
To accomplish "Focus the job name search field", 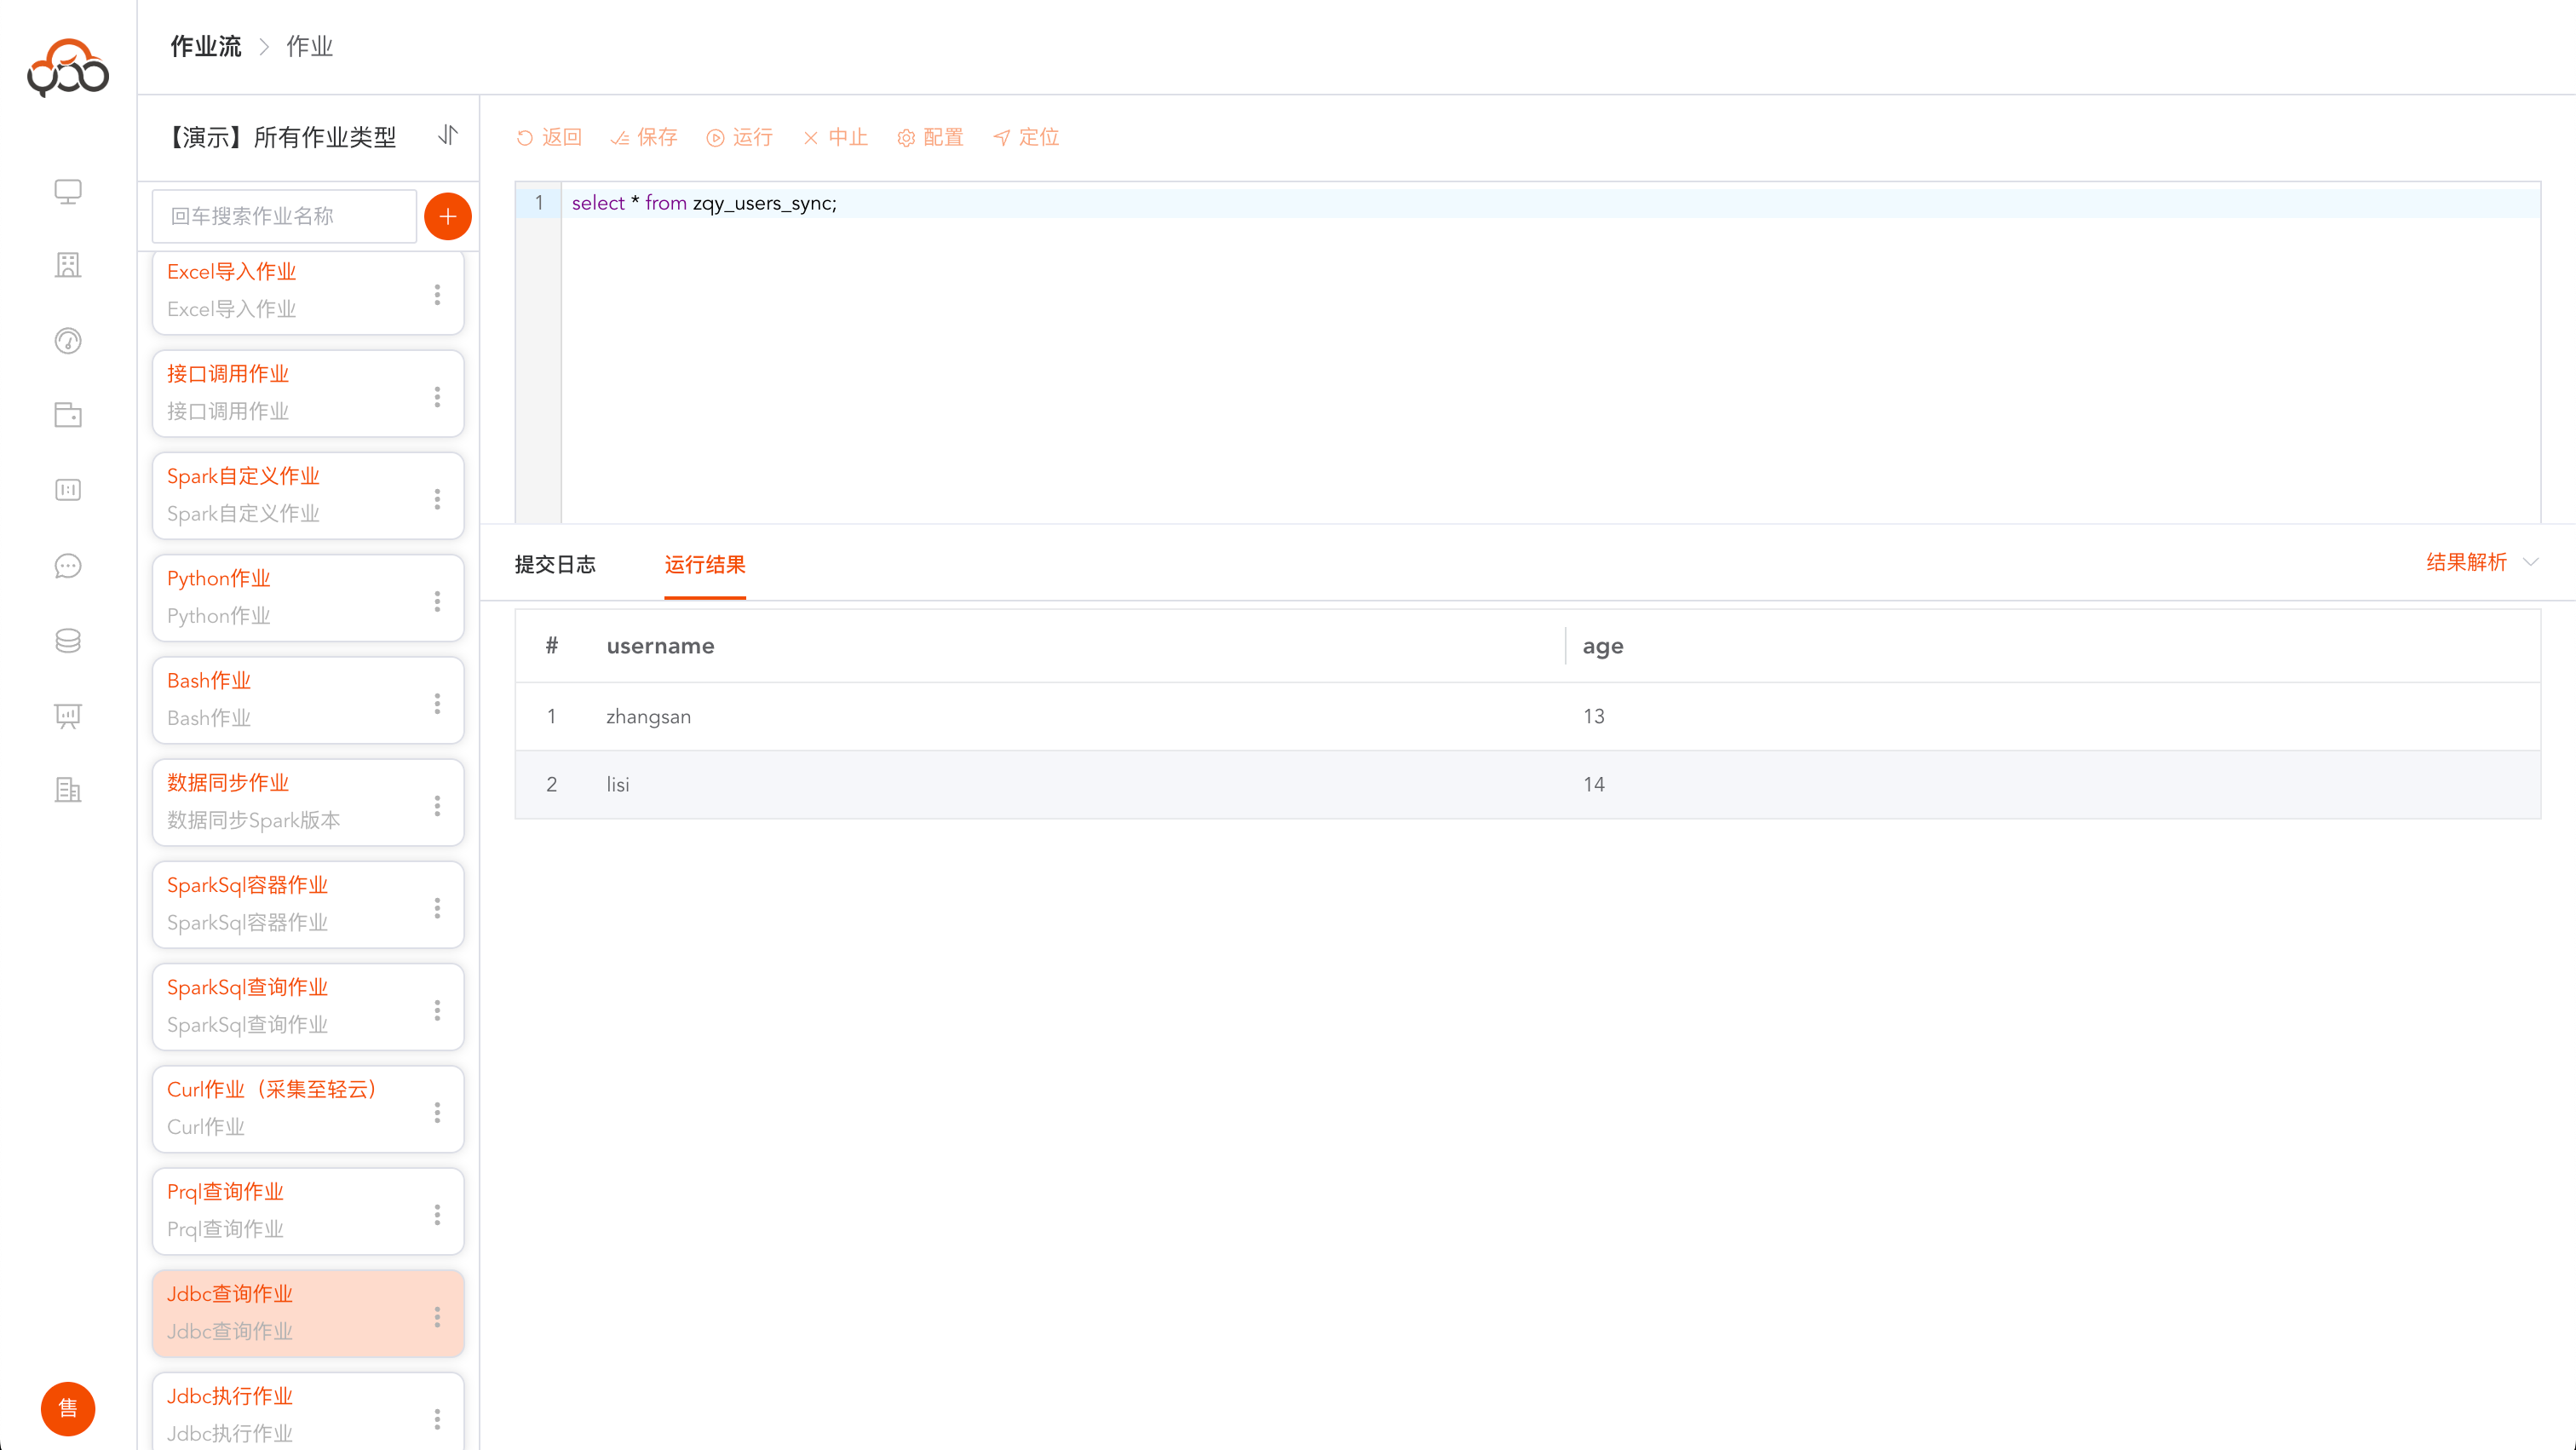I will pos(284,216).
